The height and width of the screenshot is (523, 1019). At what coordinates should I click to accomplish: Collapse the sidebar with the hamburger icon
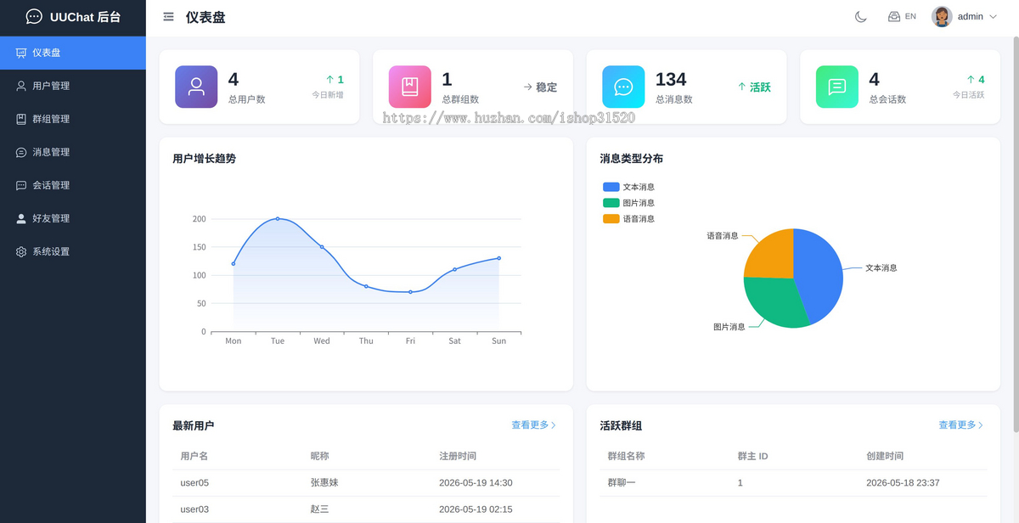168,17
